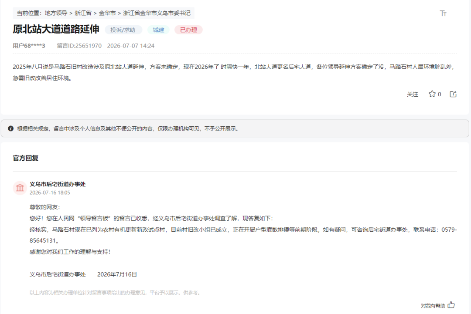Viewport: 471px width, 314px height.
Task: Click the 官方回复 section heading
Action: [26, 158]
